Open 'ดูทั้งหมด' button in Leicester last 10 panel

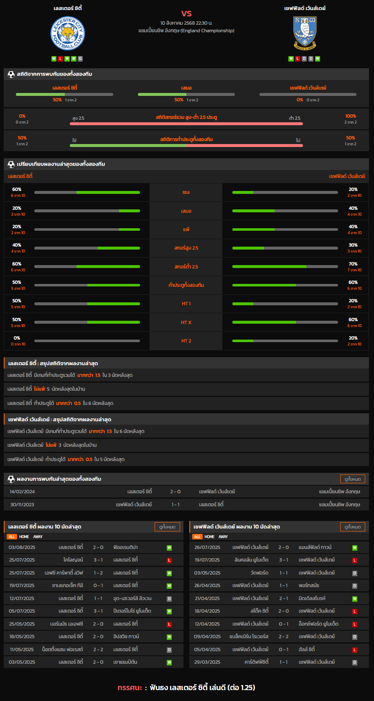coord(167,527)
